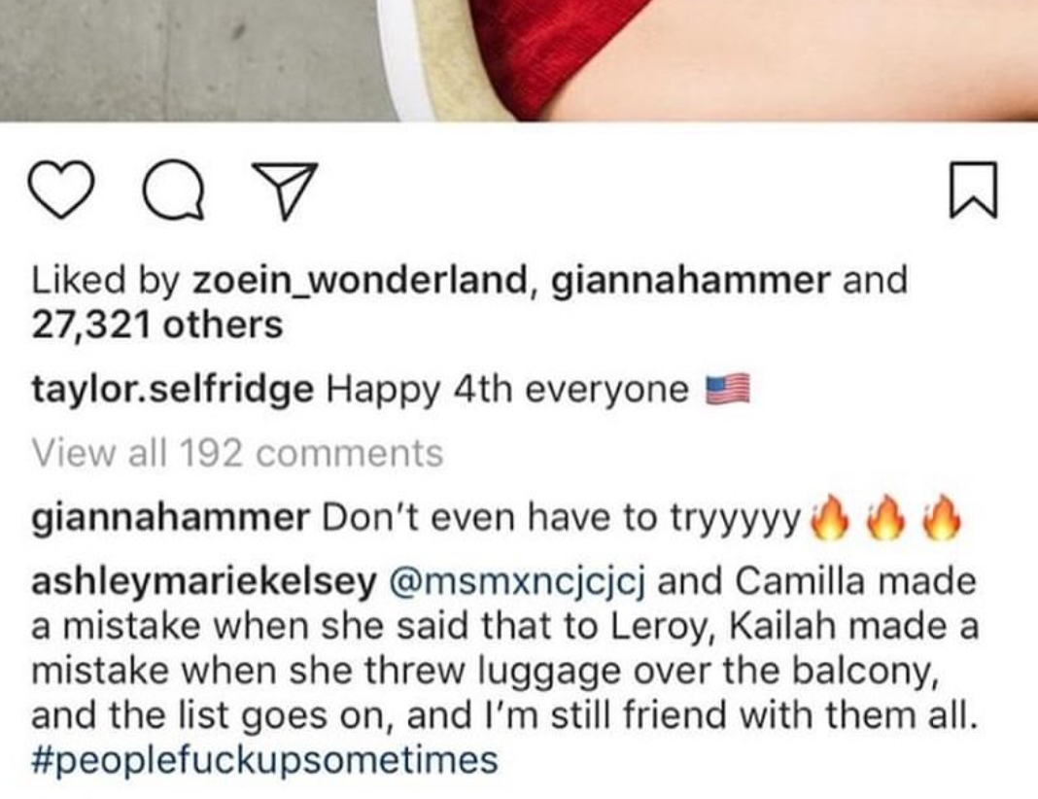Tap the @msmxncjcjcj mention

tap(518, 582)
